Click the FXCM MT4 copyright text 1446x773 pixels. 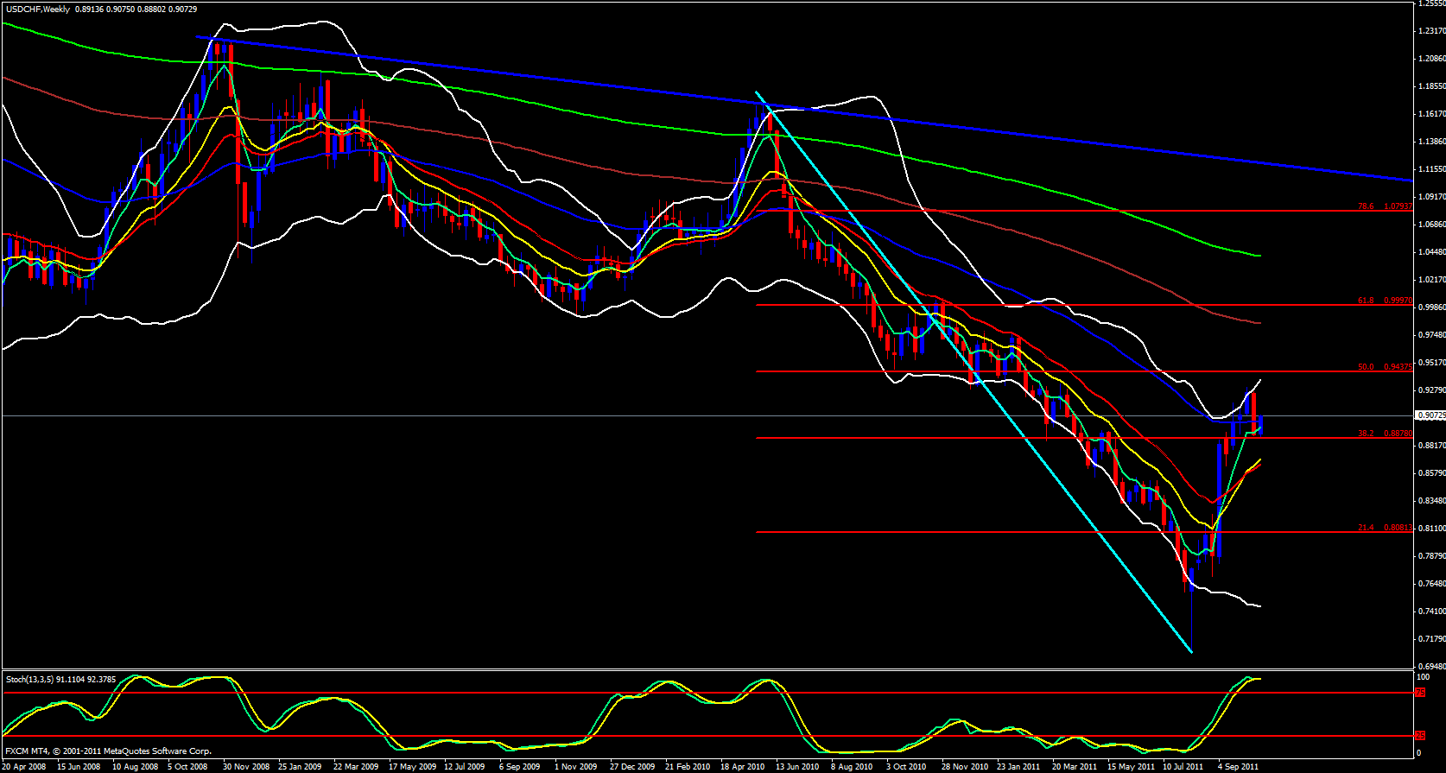pyautogui.click(x=108, y=751)
